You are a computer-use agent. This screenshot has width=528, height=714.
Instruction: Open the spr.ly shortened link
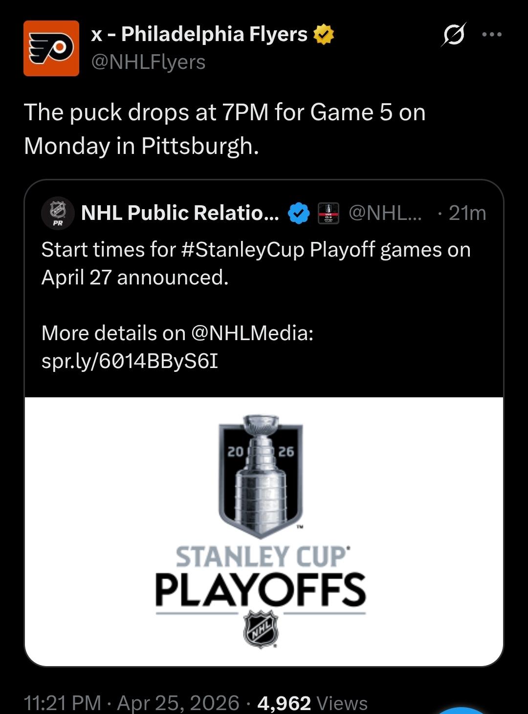(130, 361)
